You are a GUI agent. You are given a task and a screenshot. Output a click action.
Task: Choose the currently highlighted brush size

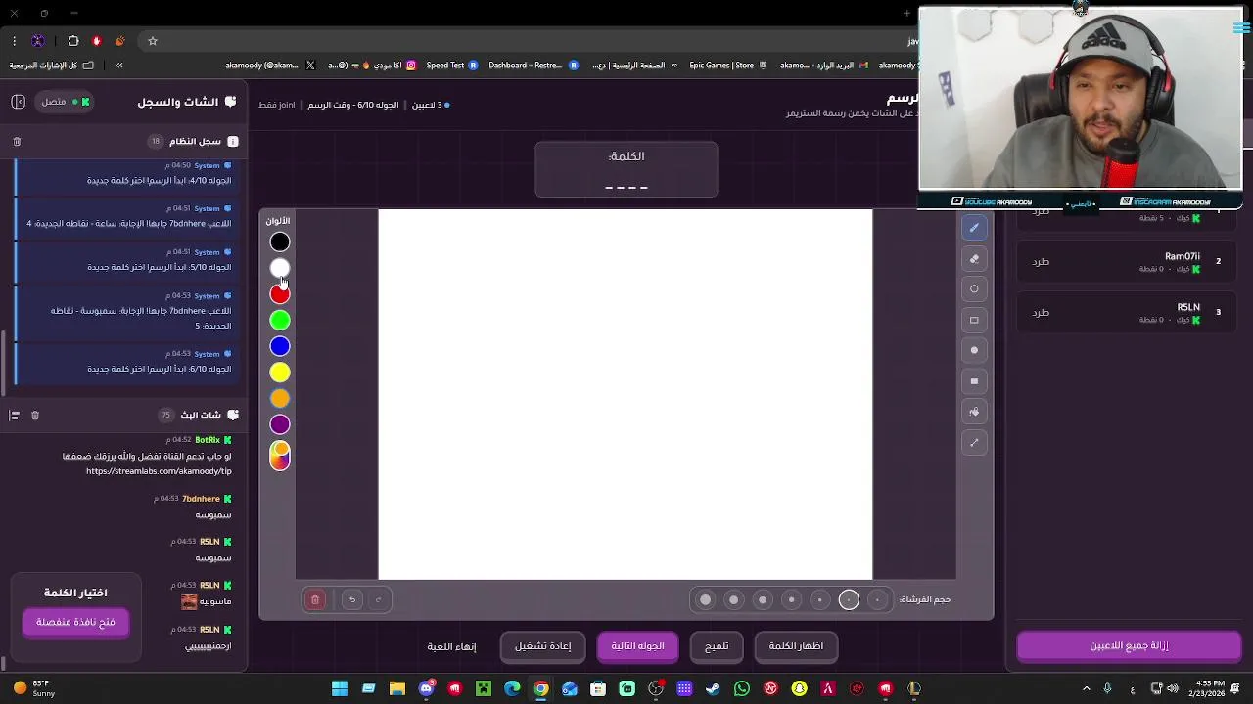click(x=849, y=599)
